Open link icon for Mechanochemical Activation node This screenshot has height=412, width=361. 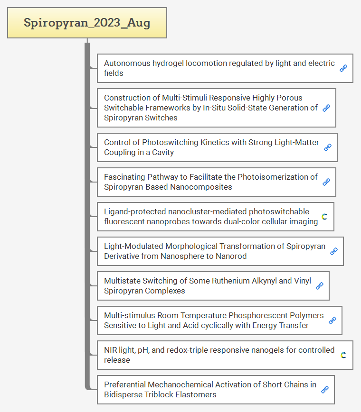pyautogui.click(x=325, y=390)
